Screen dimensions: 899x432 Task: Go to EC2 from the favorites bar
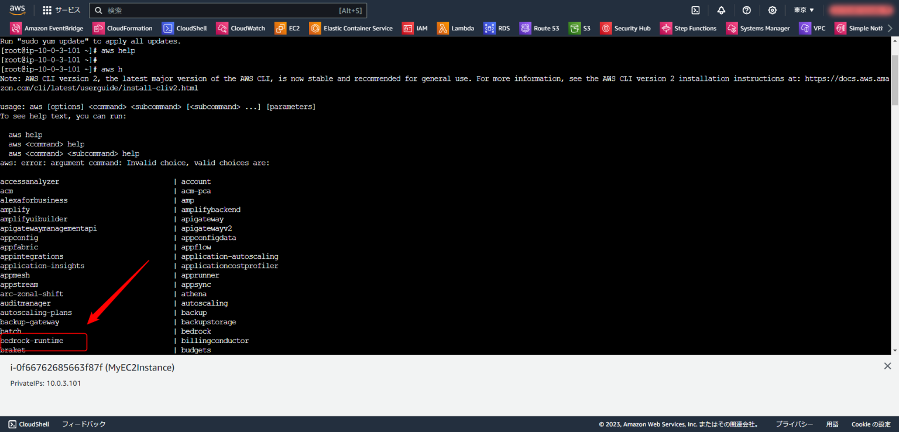pyautogui.click(x=287, y=28)
